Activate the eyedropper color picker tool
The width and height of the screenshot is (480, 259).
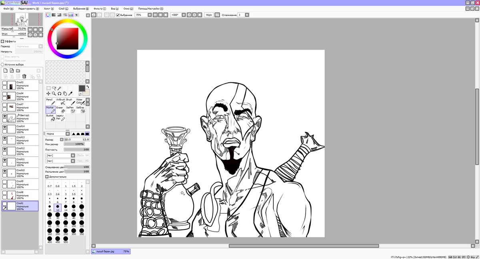(70, 94)
